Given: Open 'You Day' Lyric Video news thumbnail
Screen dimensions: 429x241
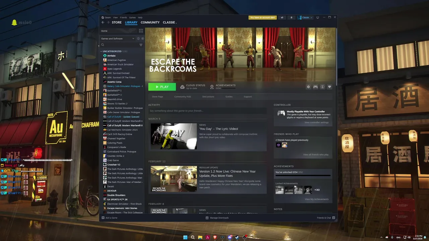Looking at the screenshot, I should 174,136.
